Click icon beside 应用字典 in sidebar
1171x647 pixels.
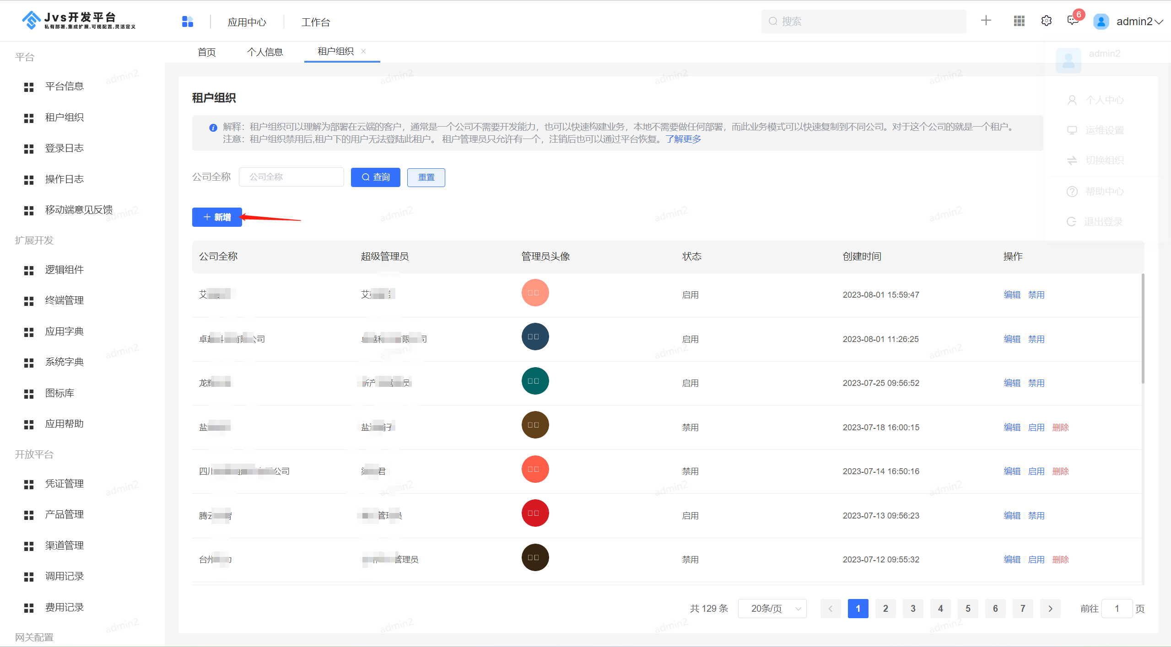point(29,332)
